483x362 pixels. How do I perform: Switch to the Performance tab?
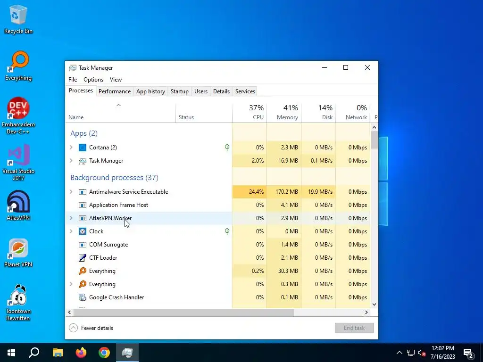click(x=115, y=91)
